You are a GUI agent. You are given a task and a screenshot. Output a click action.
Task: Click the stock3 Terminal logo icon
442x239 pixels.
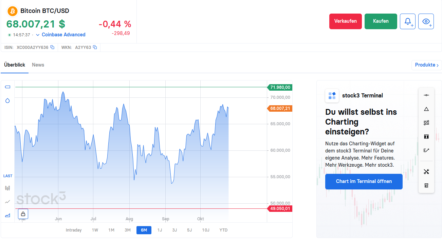coord(332,96)
